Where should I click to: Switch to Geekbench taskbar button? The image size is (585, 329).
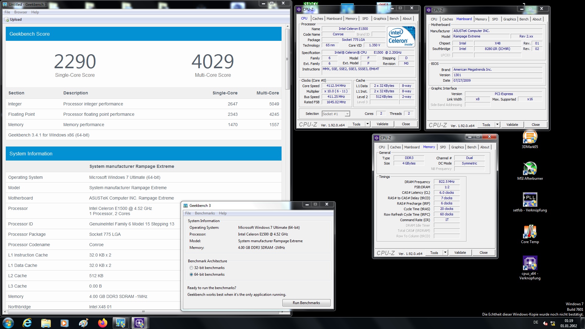[x=121, y=323]
